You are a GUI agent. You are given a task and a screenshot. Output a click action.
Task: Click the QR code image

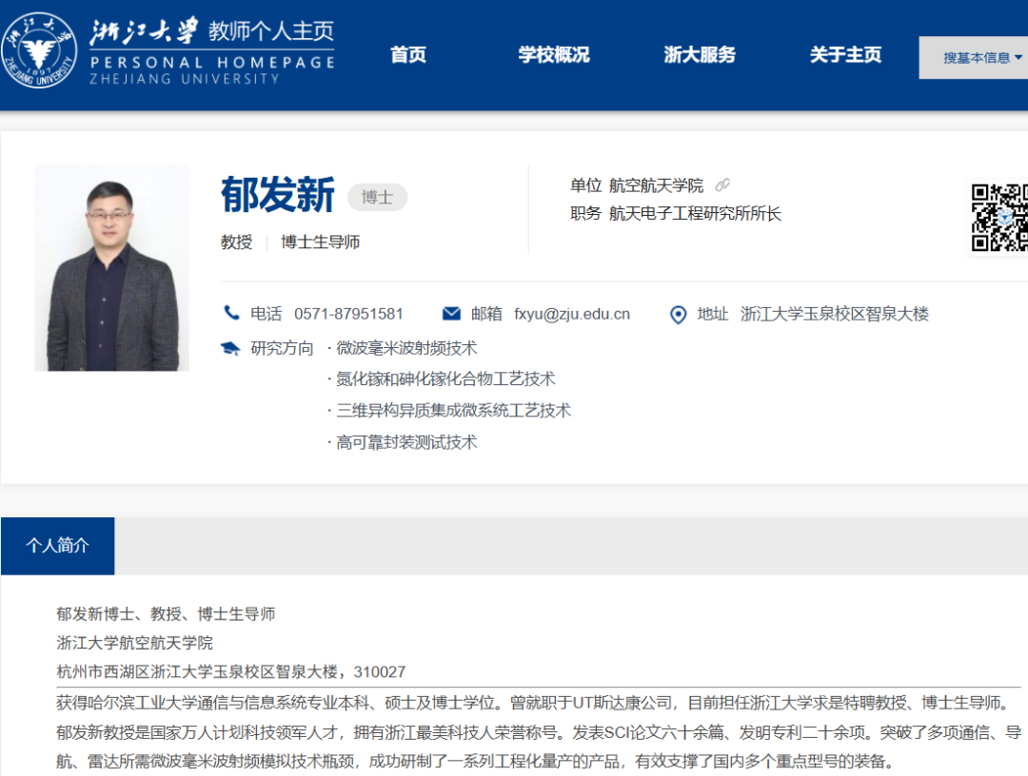[999, 218]
